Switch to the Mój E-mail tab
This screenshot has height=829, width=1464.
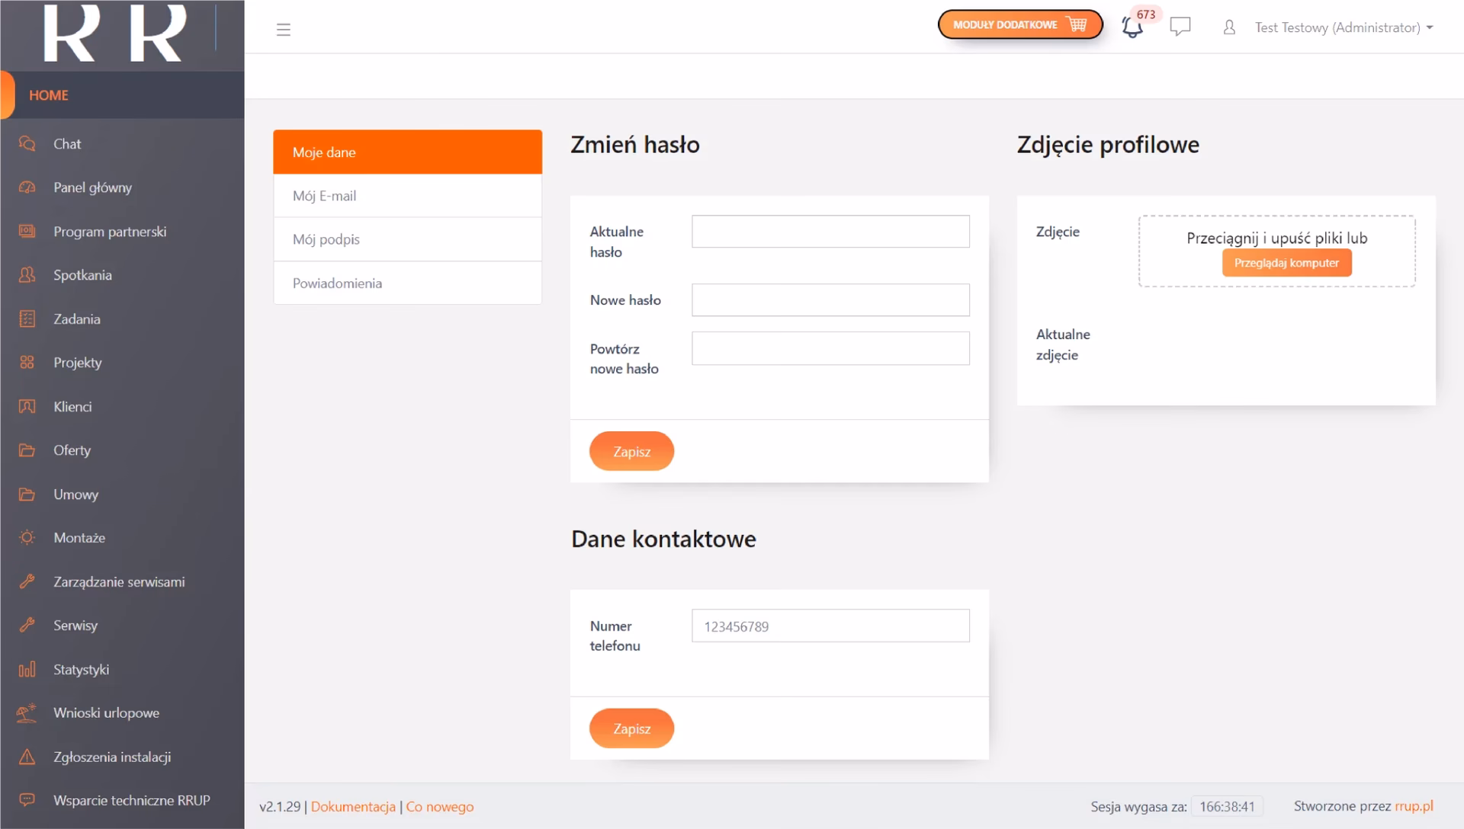324,196
